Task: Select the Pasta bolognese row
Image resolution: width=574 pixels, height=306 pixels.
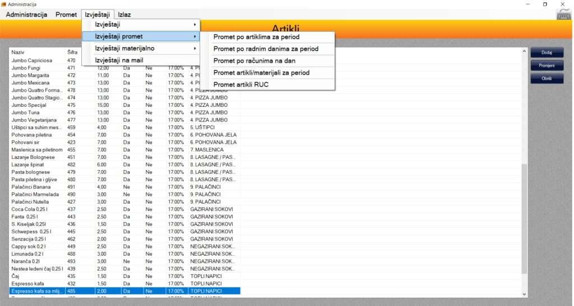Action: [x=124, y=172]
